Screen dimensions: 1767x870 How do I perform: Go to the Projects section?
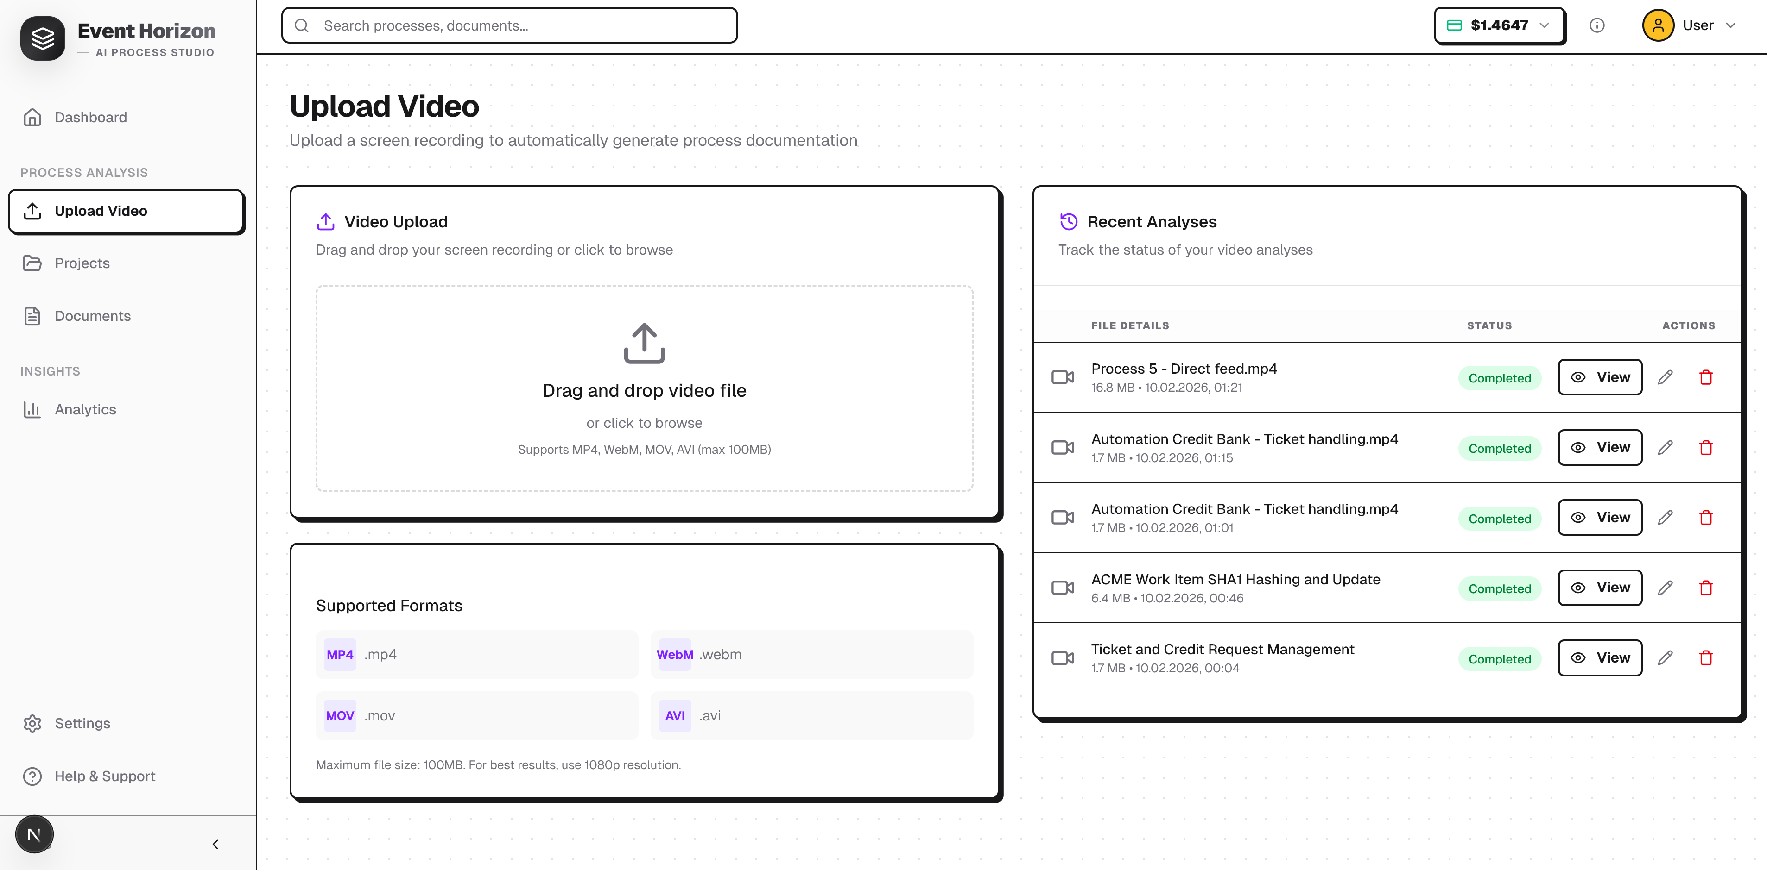pos(82,263)
